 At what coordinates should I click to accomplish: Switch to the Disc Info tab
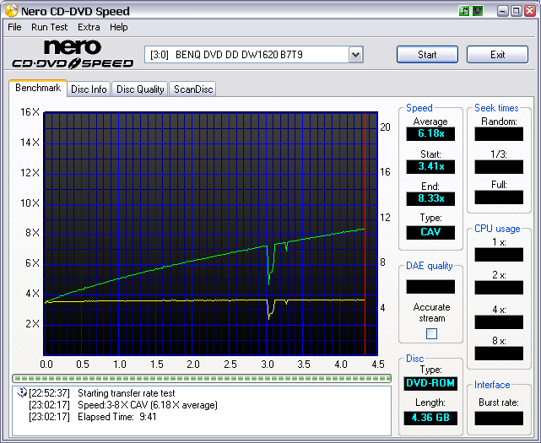pyautogui.click(x=89, y=89)
